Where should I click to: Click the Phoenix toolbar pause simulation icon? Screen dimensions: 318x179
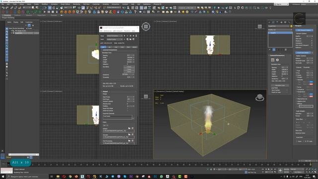[x=49, y=12]
